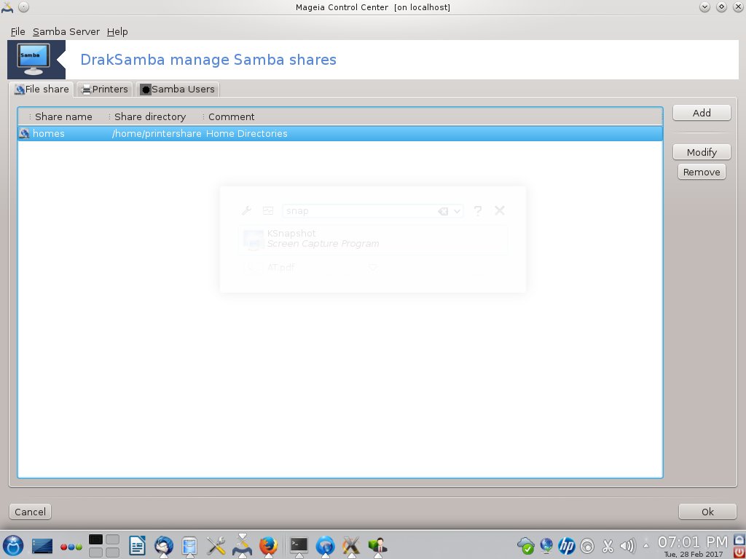Click the Add share button
The image size is (746, 559).
pyautogui.click(x=702, y=113)
